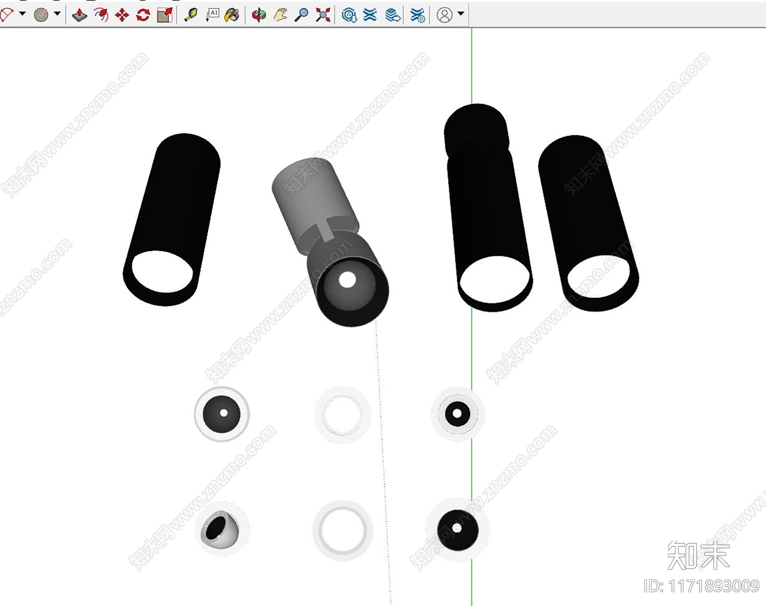Select the Tape Measure tool

pos(191,15)
